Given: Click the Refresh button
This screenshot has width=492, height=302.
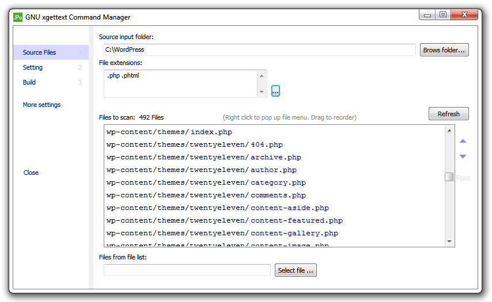Looking at the screenshot, I should click(449, 114).
